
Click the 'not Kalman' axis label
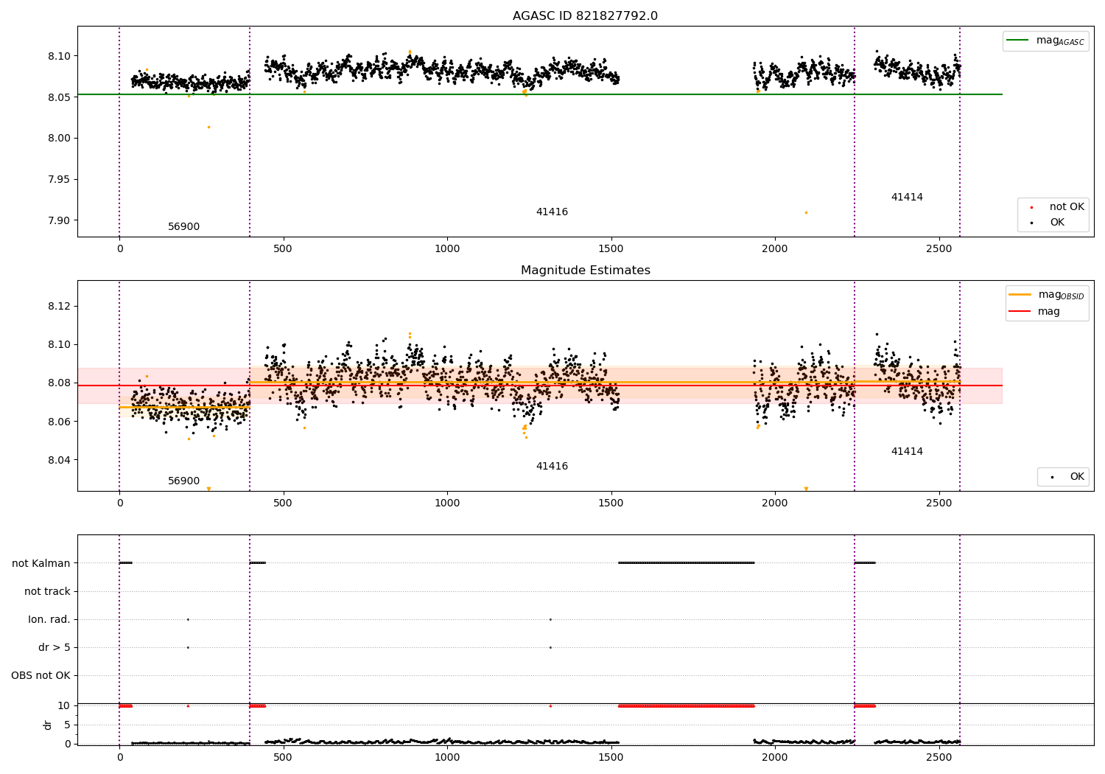click(x=41, y=563)
